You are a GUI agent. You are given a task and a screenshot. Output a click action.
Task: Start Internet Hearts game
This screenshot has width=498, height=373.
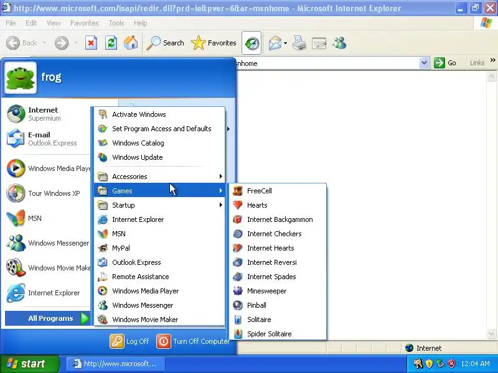coord(278,247)
